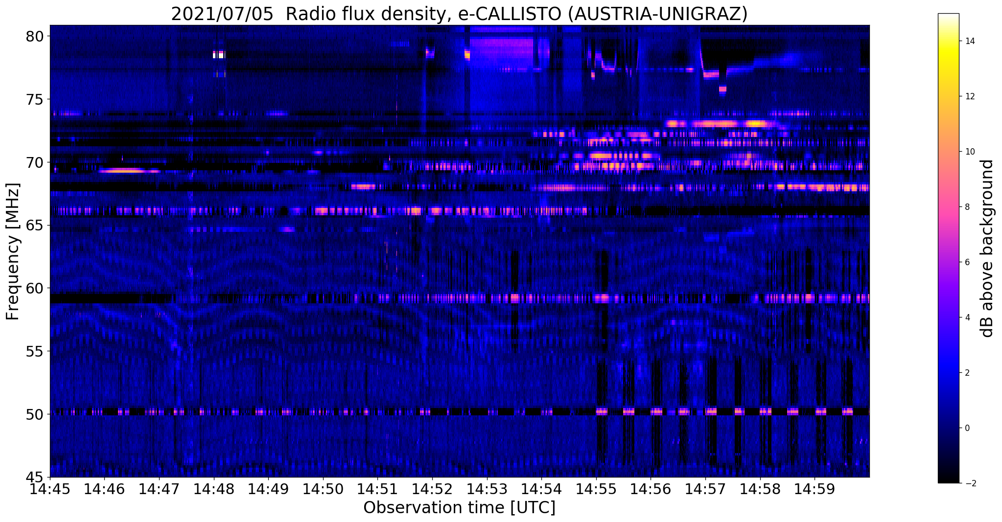The width and height of the screenshot is (1002, 522).
Task: Click the 70 MHz frequency tick label
Action: [35, 162]
